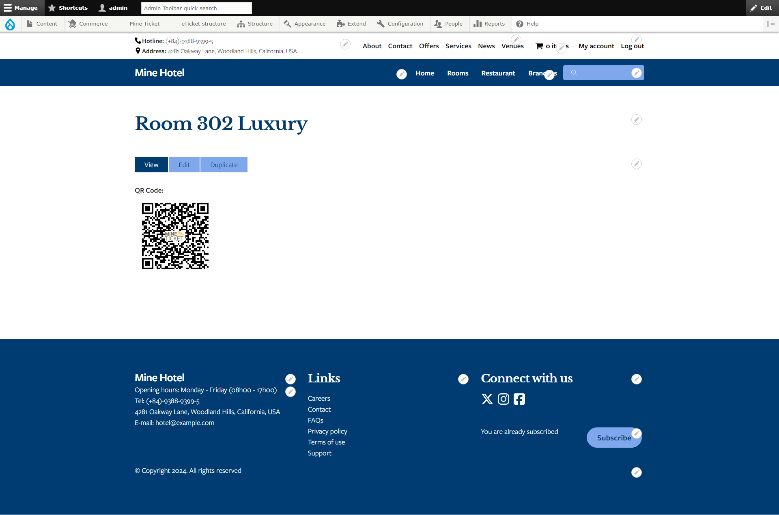
Task: Open the Help admin menu
Action: coord(528,24)
